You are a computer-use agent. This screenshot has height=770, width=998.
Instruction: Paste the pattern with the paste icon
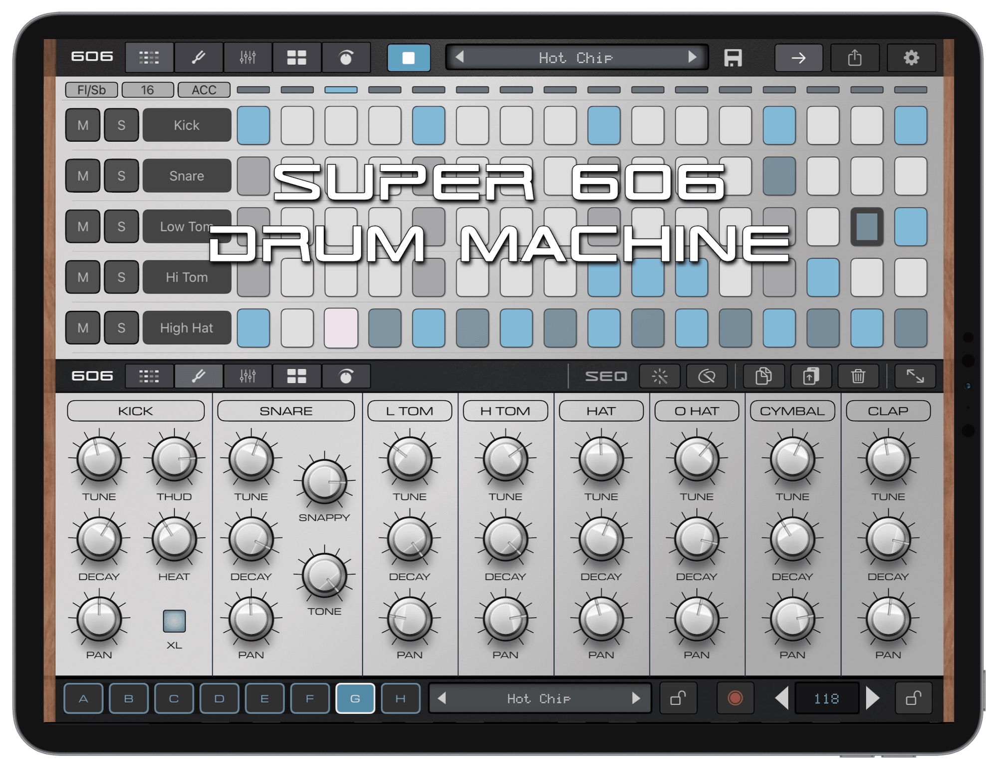[x=811, y=376]
